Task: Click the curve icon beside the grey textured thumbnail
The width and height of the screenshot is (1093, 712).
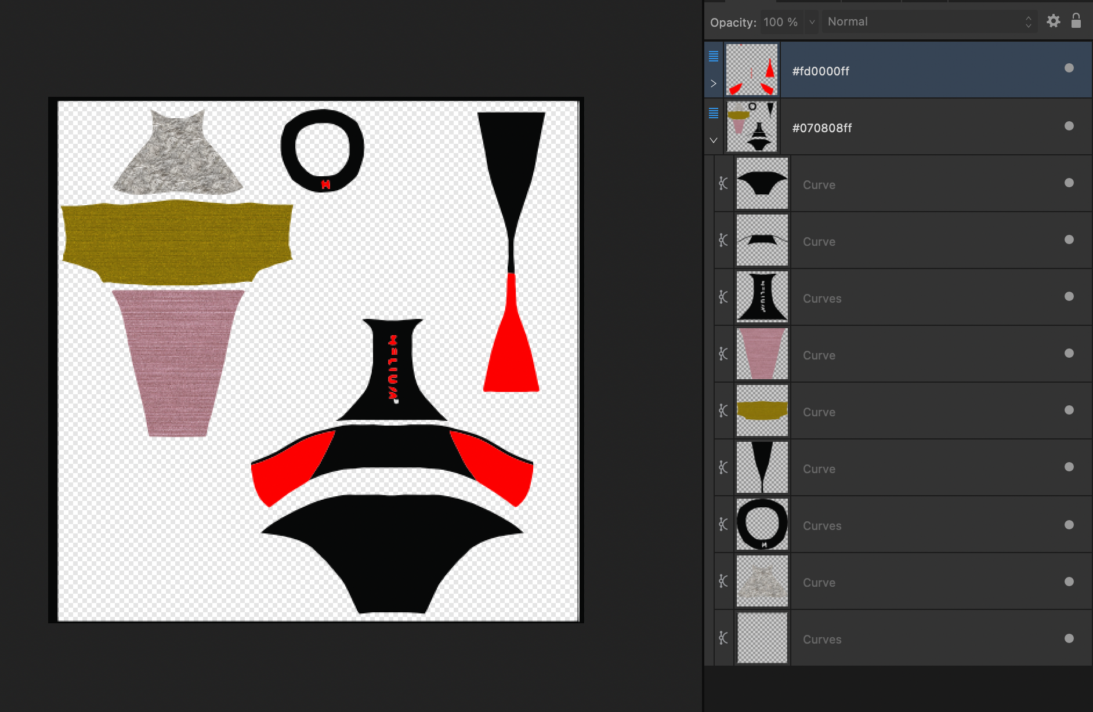Action: [723, 581]
